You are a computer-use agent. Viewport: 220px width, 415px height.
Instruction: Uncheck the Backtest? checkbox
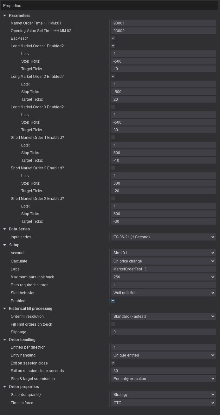pyautogui.click(x=113, y=38)
